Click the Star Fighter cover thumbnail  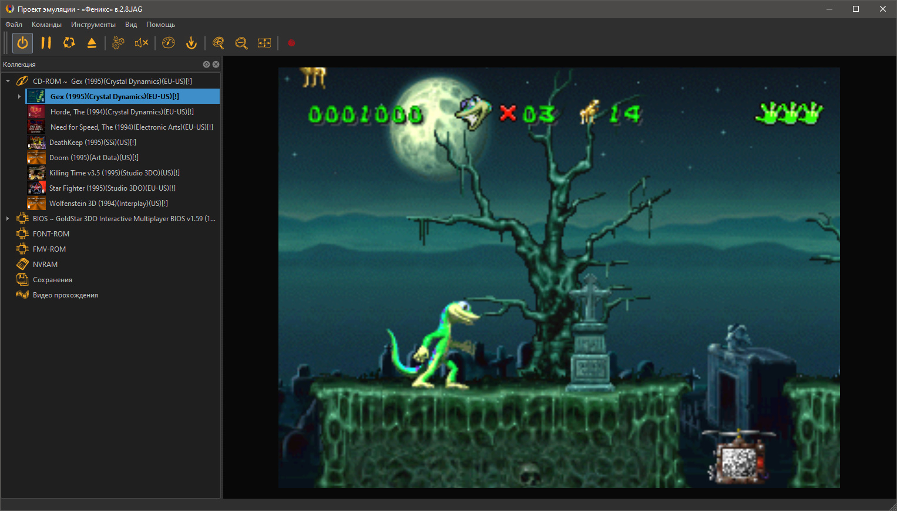[36, 188]
